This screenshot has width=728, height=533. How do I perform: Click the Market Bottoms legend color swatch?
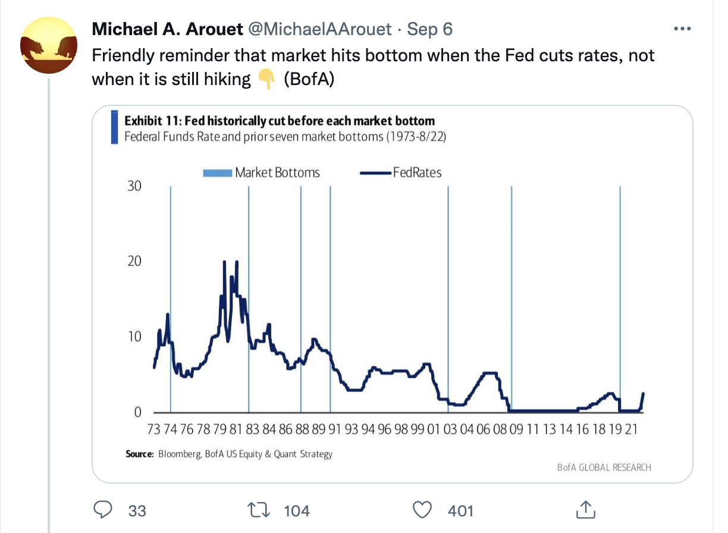tap(217, 173)
